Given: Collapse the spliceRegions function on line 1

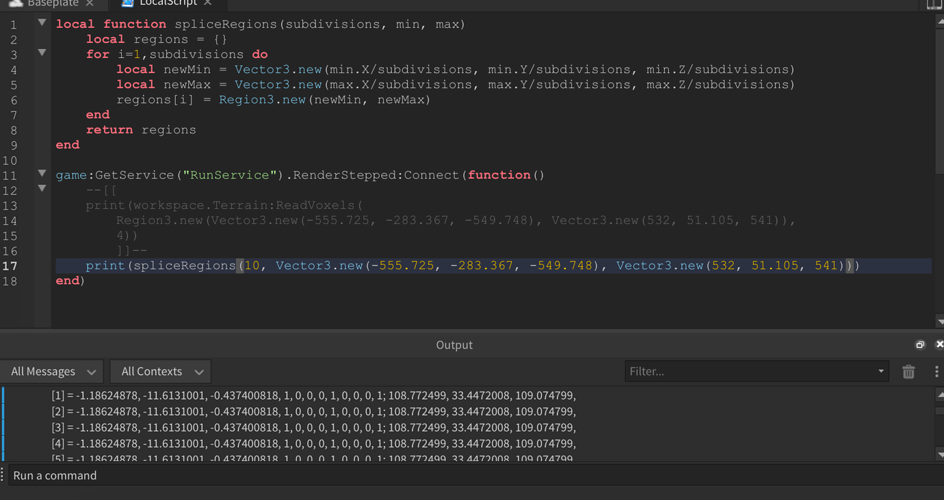Looking at the screenshot, I should click(x=42, y=23).
